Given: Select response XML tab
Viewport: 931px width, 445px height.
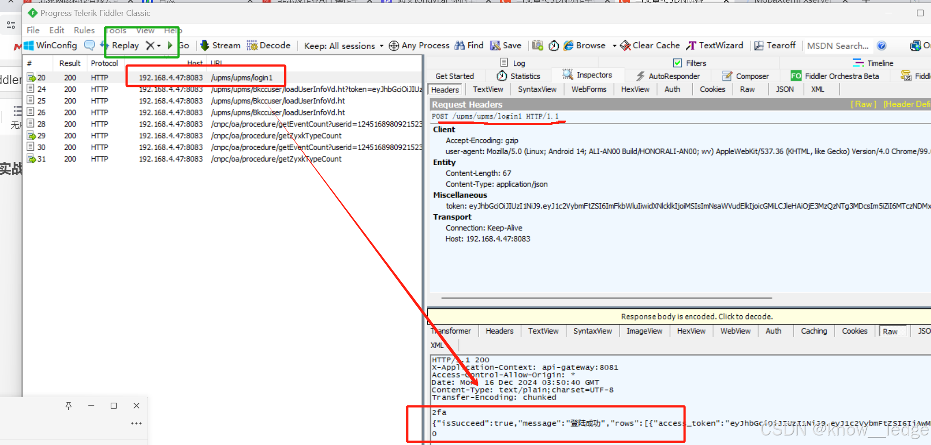Looking at the screenshot, I should point(437,345).
